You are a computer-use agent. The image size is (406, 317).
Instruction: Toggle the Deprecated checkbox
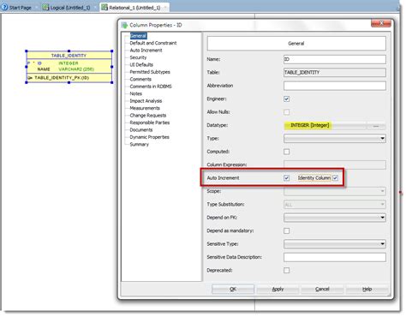coord(287,271)
